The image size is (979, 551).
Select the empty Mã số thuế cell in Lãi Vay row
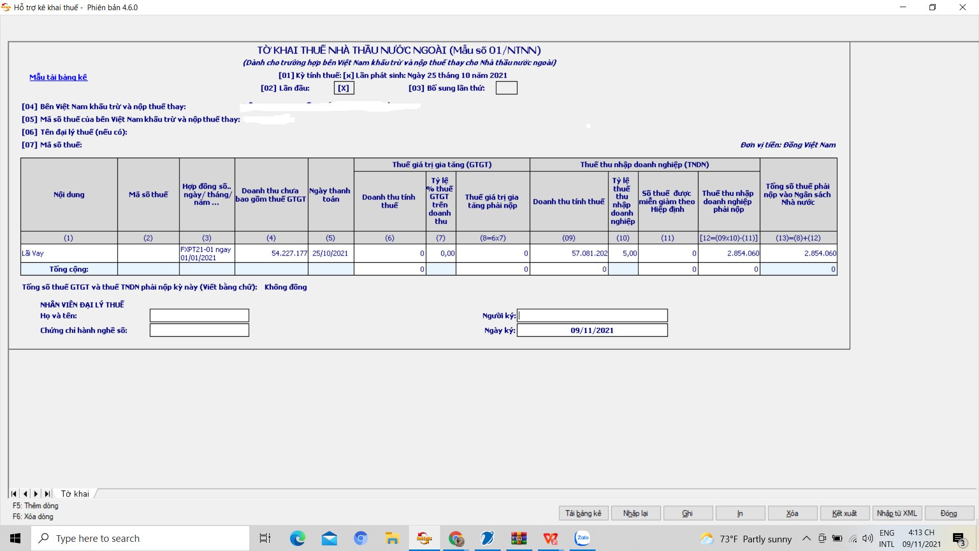148,253
